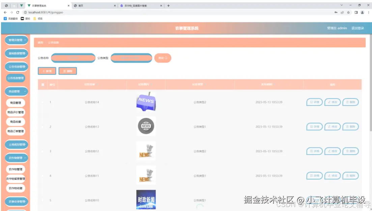This screenshot has height=211, width=372.
Task: Open 公告信息管理 submenu item
Action: click(16, 78)
